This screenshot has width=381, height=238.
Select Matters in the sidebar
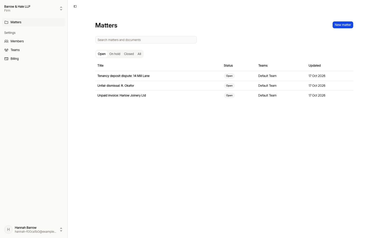[x=34, y=22]
